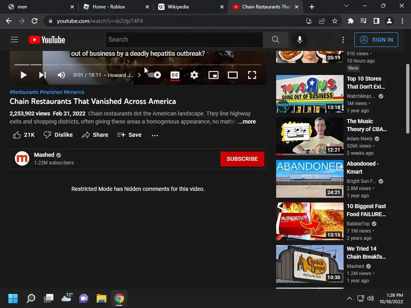Viewport: 411px width, 308px height.
Task: Open Abandoned - Kmart thumbnail
Action: tap(309, 178)
